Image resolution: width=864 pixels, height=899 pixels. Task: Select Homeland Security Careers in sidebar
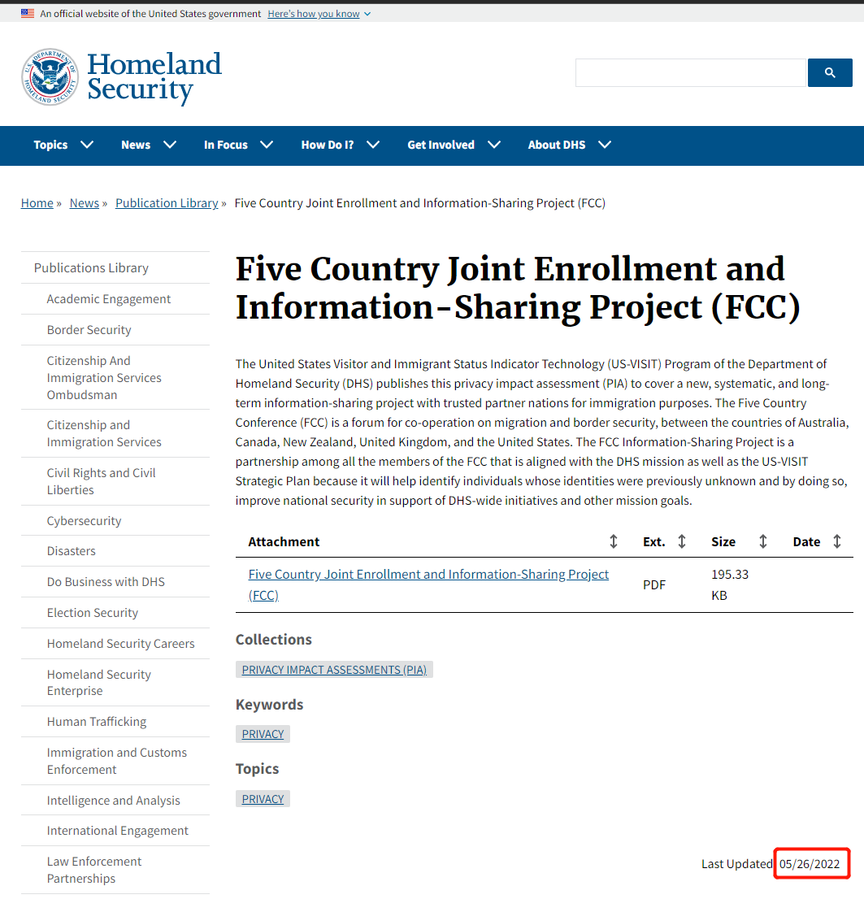point(121,644)
